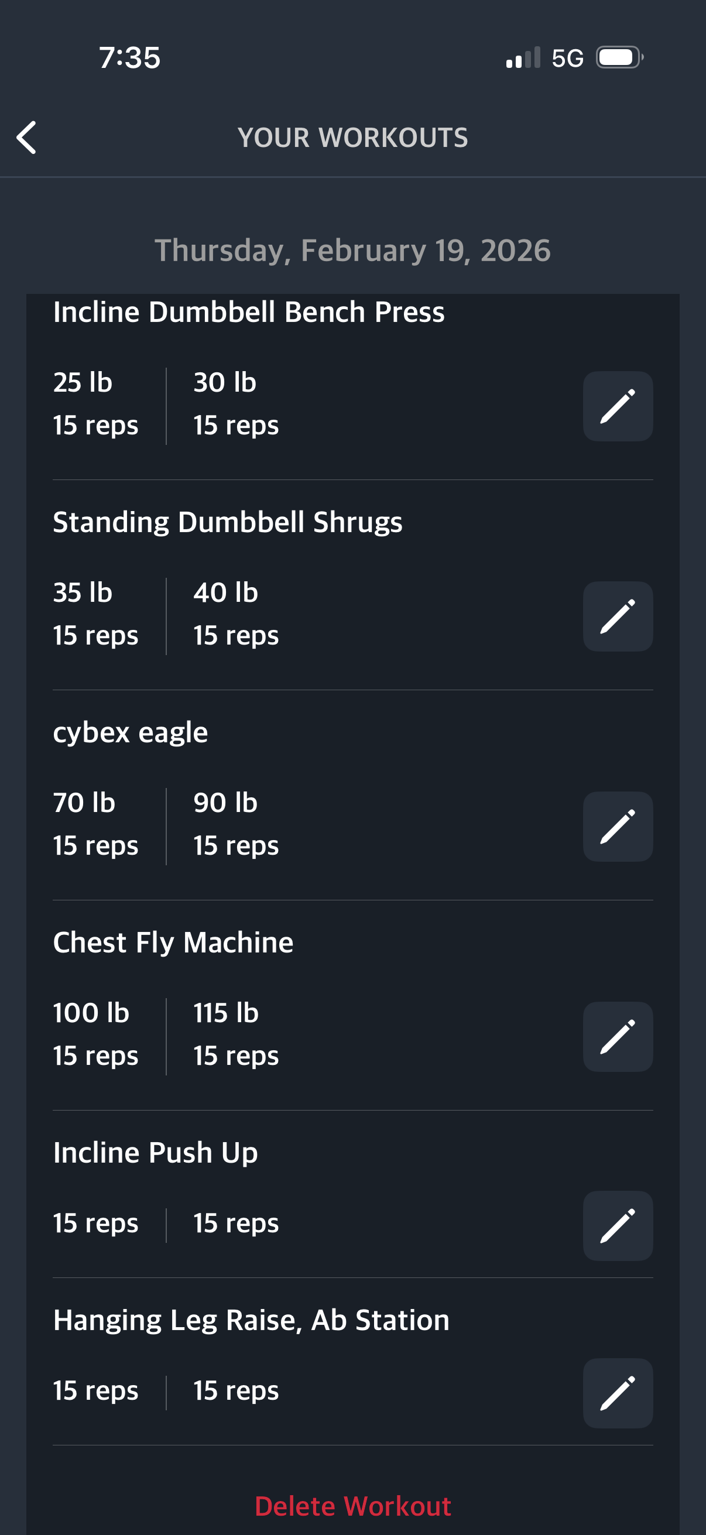Tap the cellular signal bars icon
The width and height of the screenshot is (706, 1535).
coord(523,58)
